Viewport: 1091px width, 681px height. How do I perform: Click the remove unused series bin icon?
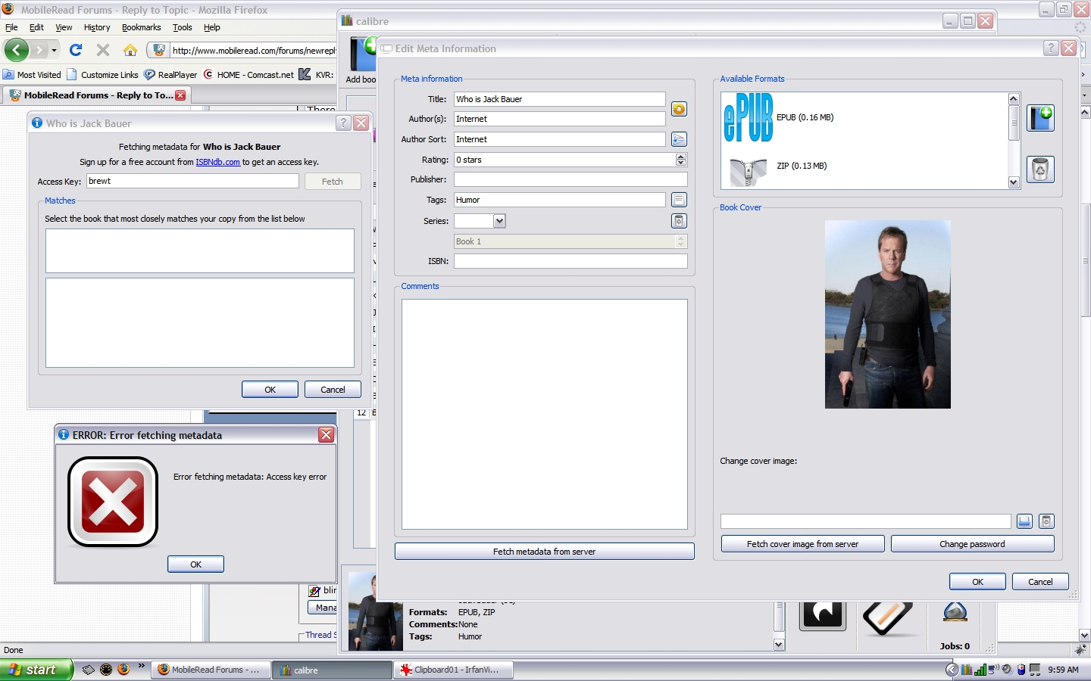[679, 221]
